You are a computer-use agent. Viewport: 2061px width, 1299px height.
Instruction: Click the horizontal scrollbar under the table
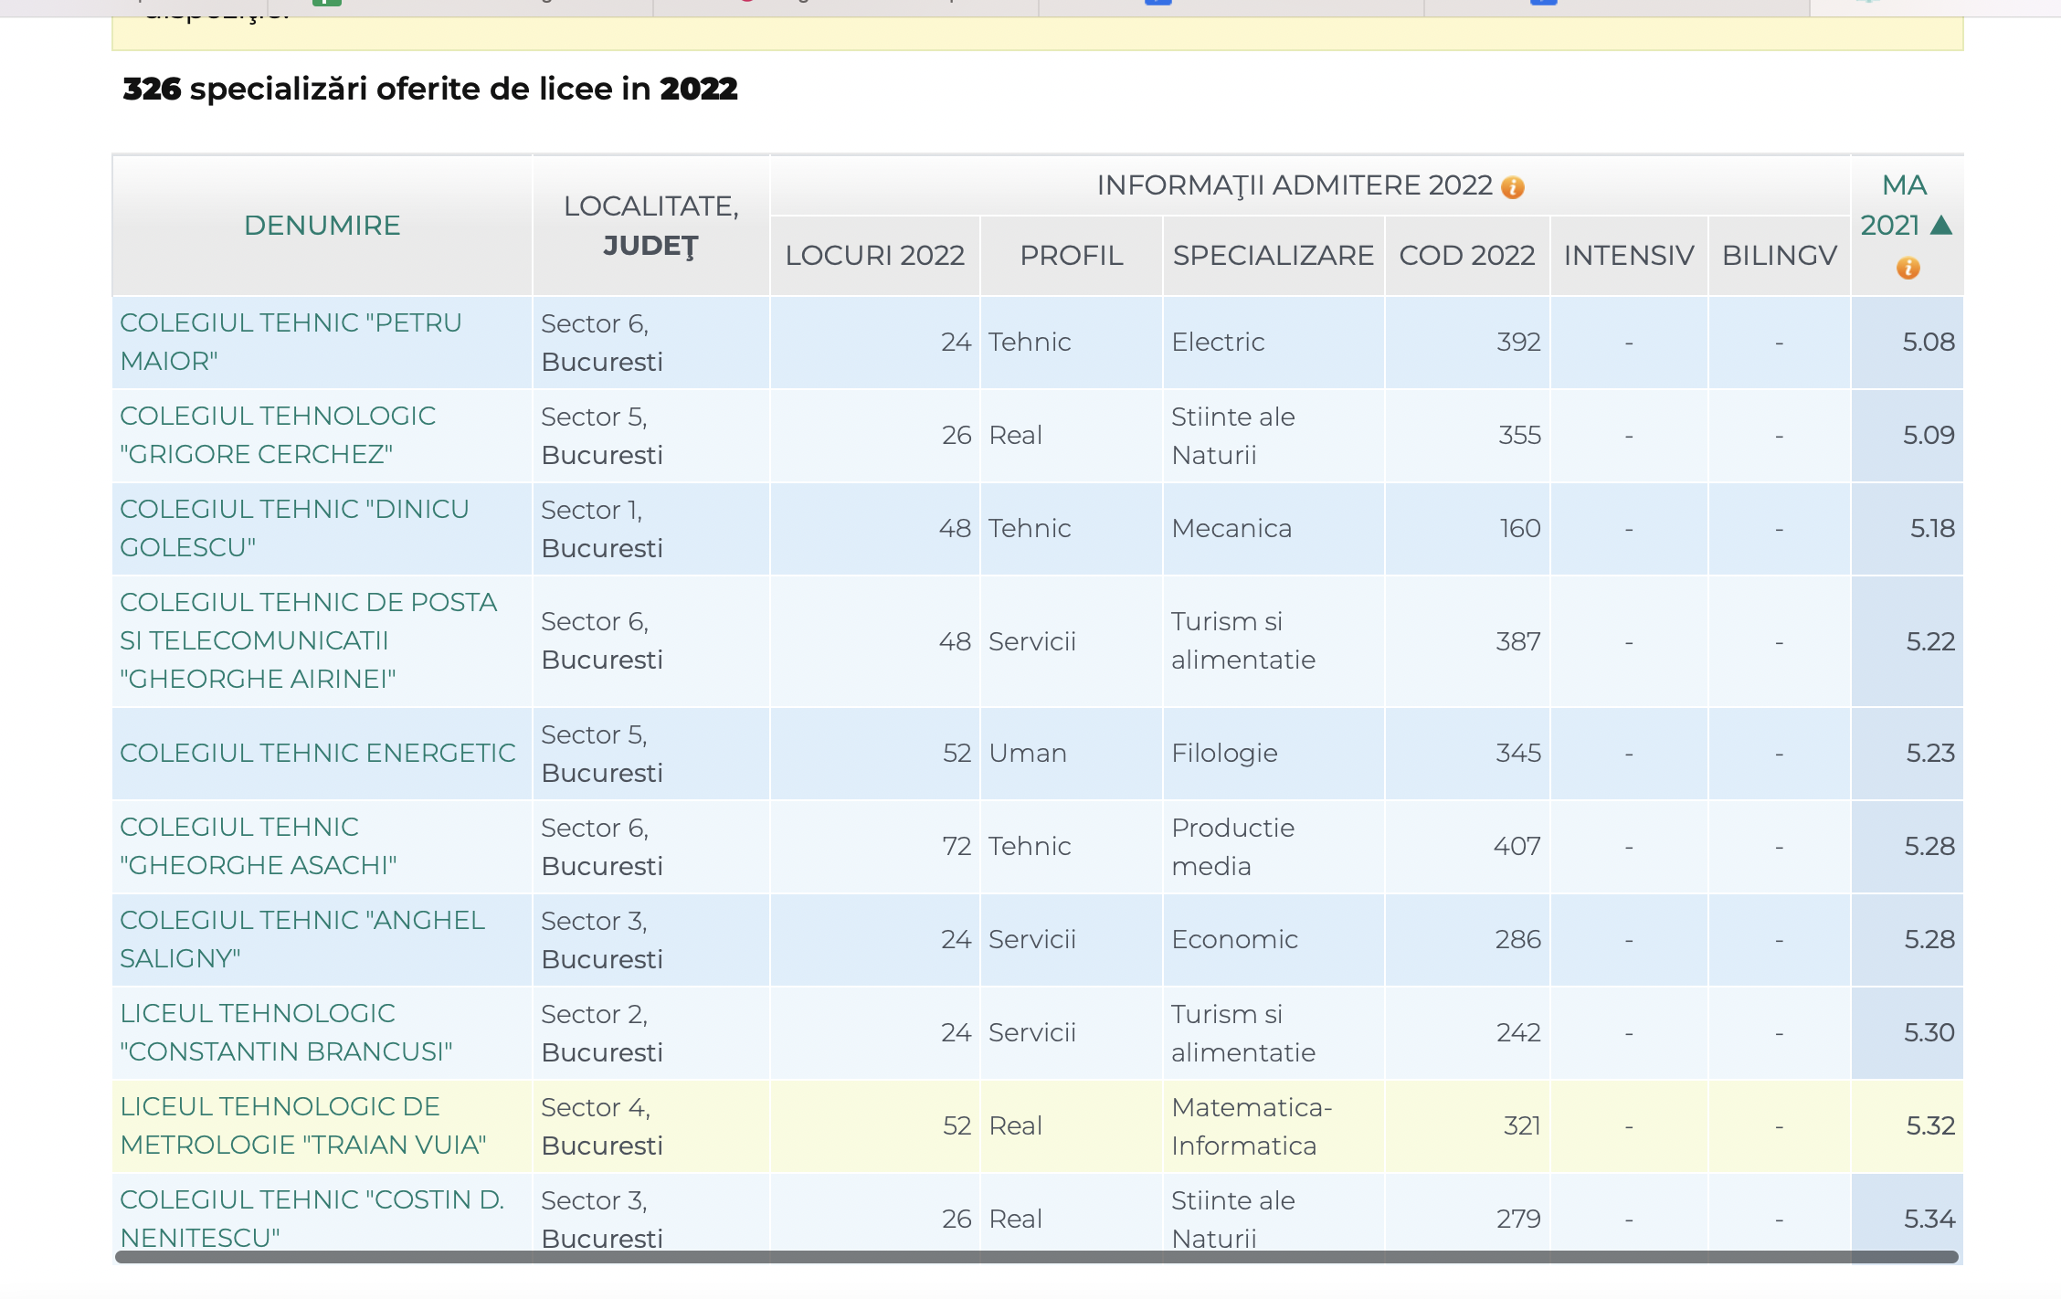tap(1036, 1257)
